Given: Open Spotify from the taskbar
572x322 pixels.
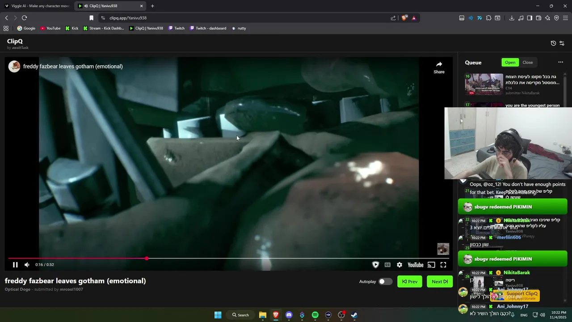Looking at the screenshot, I should pyautogui.click(x=315, y=315).
